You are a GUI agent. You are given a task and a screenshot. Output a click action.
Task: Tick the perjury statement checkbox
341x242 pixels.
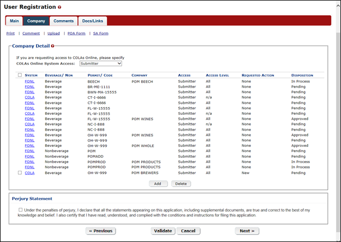click(20, 209)
